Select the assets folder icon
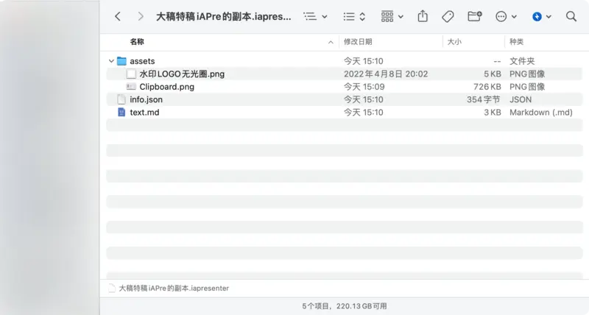589x315 pixels. point(121,61)
